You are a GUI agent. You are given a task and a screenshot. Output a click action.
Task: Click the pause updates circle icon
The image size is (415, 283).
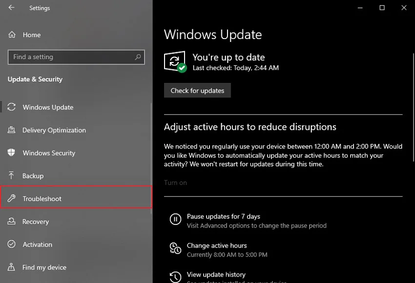click(x=175, y=219)
